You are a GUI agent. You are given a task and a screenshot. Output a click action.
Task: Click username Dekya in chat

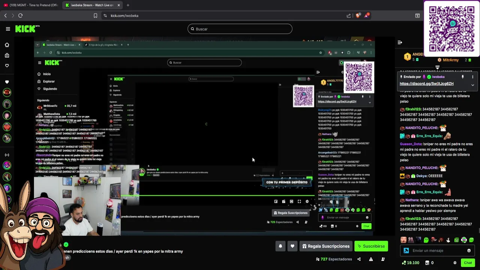click(x=421, y=176)
